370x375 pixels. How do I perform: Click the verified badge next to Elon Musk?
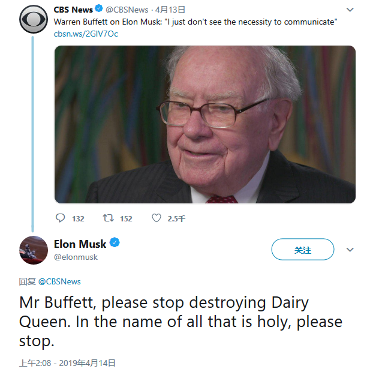115,244
